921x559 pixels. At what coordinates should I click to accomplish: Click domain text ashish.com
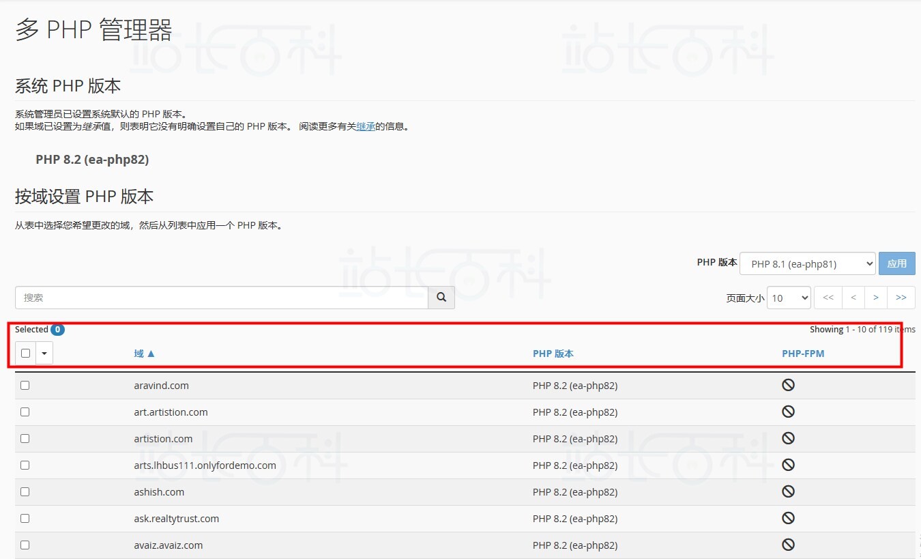159,492
